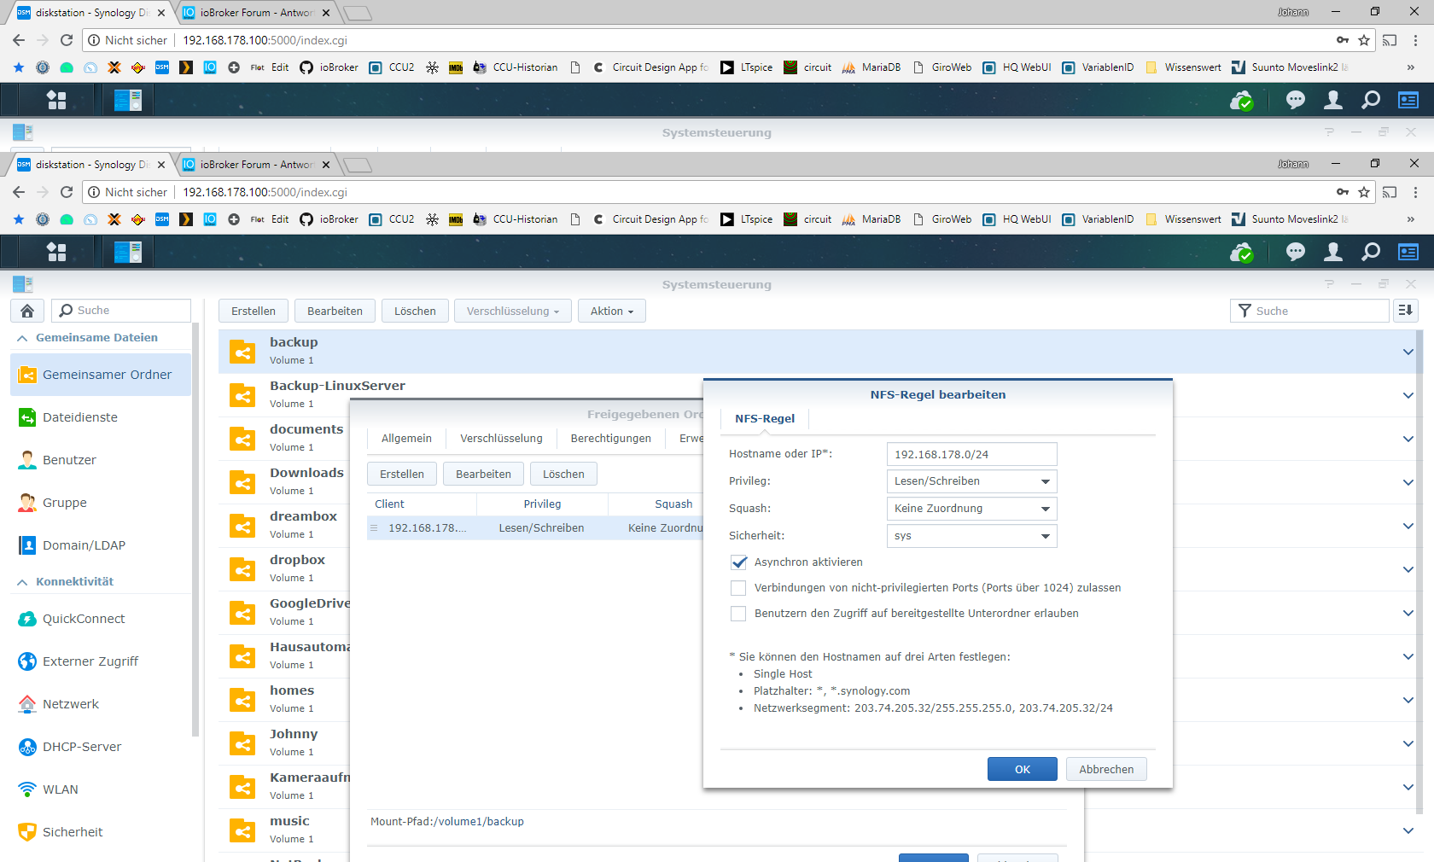
Task: Click the QuickConnect cloud icon
Action: [27, 619]
